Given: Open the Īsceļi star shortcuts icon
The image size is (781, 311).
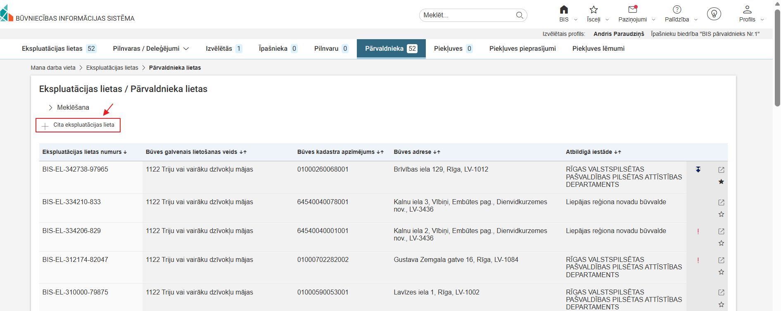Looking at the screenshot, I should [593, 10].
